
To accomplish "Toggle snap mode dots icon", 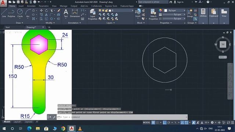I will click(x=158, y=122).
